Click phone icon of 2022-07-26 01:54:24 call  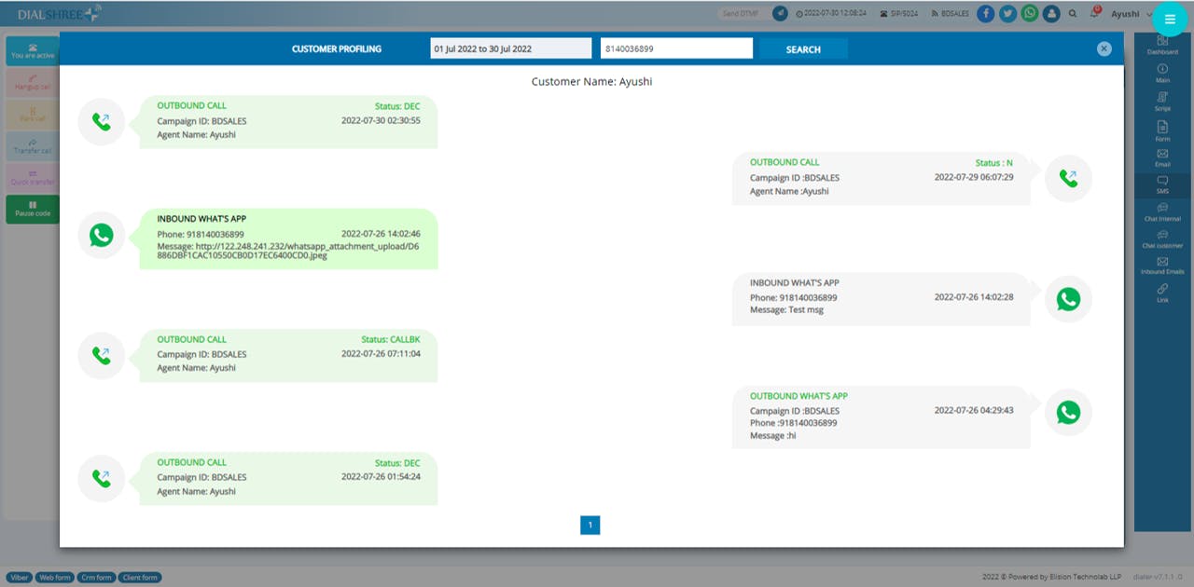102,478
